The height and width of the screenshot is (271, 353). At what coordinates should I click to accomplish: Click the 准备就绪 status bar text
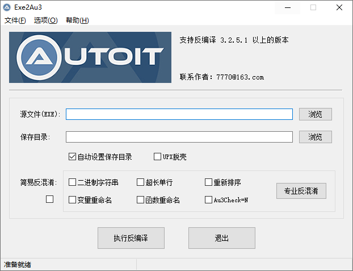(x=18, y=264)
